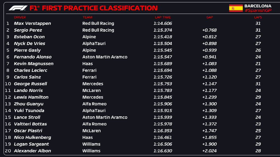
Task: Click the BARCELONA location label
Action: [x=258, y=6]
